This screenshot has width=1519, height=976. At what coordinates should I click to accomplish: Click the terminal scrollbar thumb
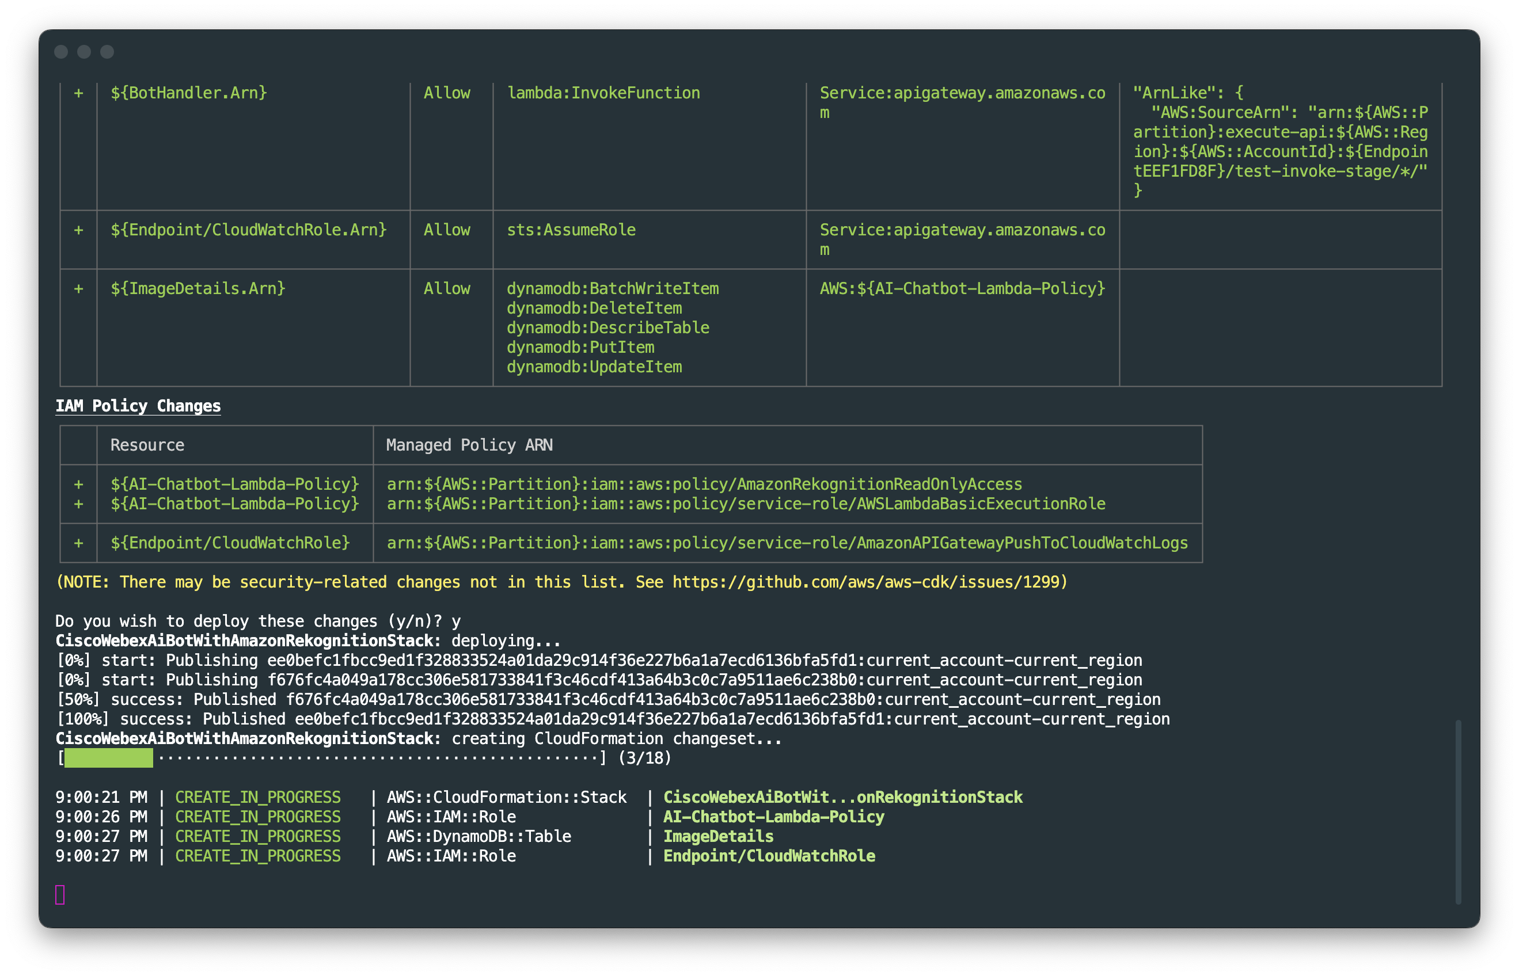click(x=1458, y=811)
